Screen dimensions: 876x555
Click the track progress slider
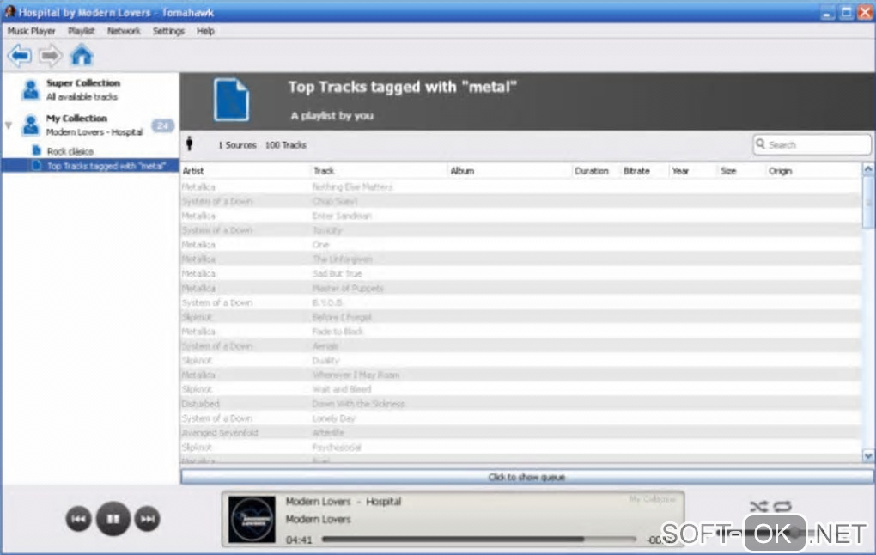pyautogui.click(x=478, y=540)
